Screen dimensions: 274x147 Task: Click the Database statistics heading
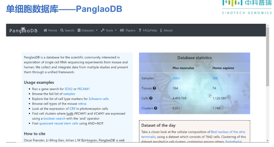tap(195, 58)
